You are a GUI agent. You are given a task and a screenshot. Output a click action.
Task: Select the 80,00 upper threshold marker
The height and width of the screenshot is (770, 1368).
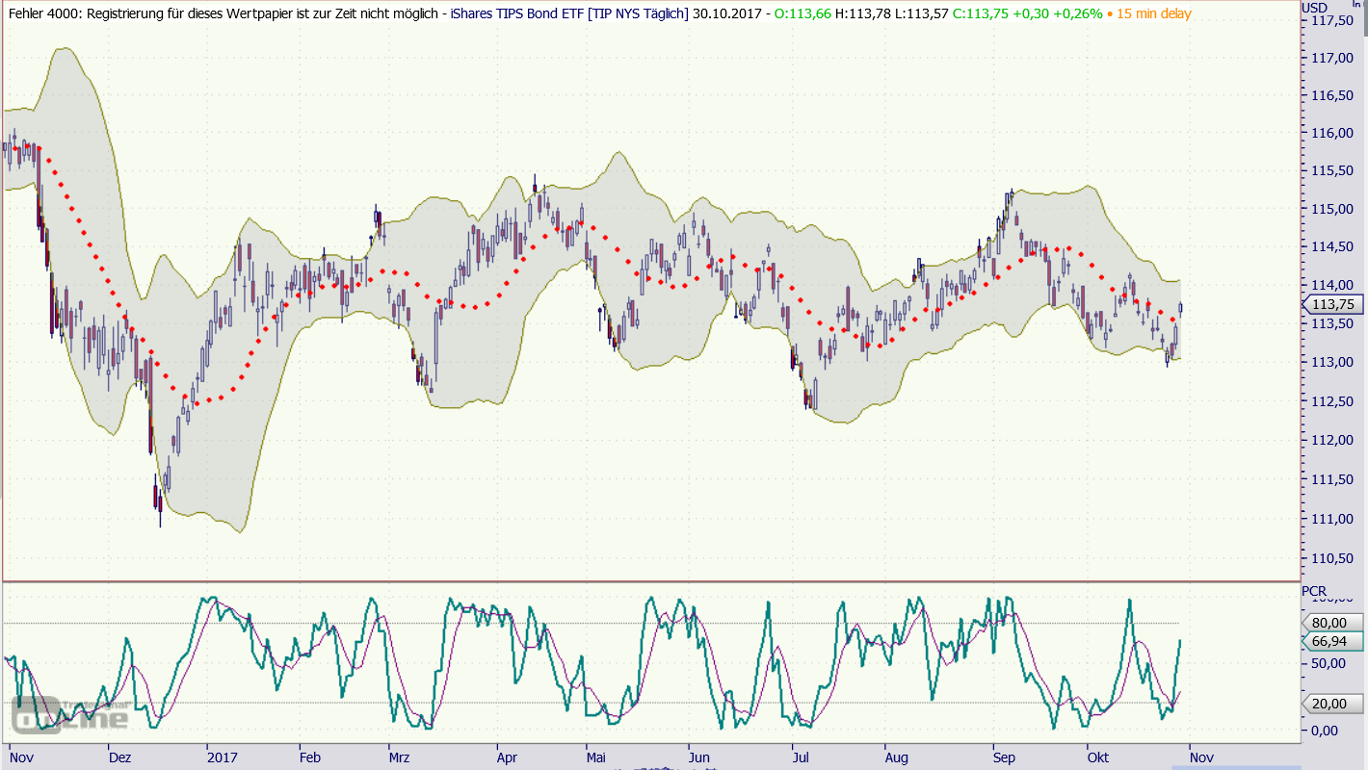1332,623
